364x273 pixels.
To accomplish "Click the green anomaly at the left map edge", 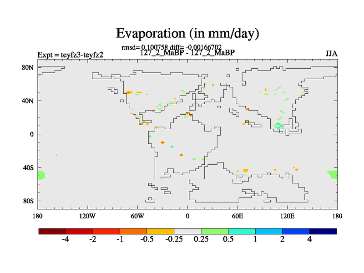I will pos(41,175).
